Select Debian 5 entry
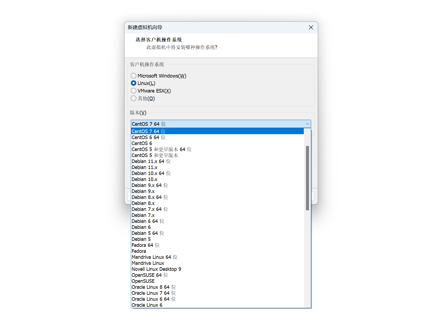The image size is (436, 313). coord(217,239)
